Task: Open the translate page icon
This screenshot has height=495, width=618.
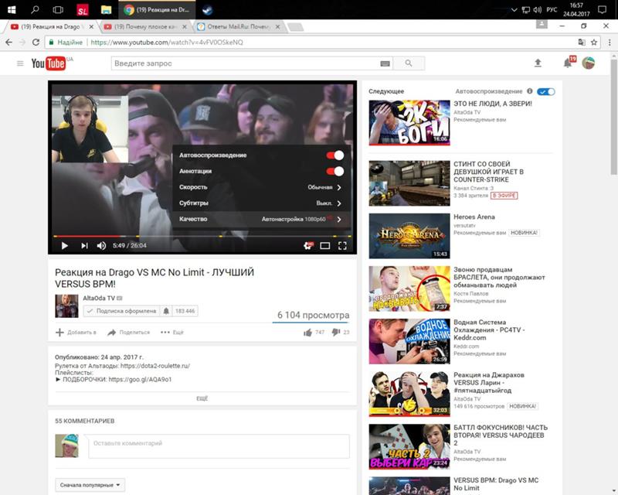Action: pyautogui.click(x=582, y=43)
